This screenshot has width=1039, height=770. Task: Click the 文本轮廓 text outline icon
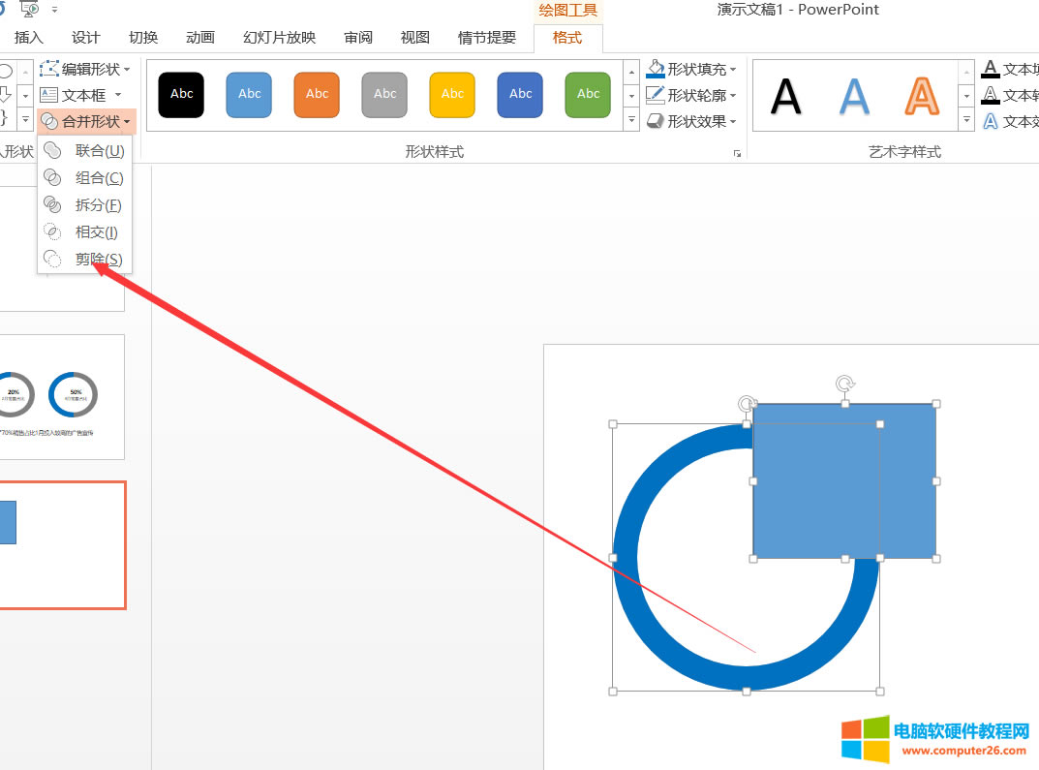pos(990,94)
